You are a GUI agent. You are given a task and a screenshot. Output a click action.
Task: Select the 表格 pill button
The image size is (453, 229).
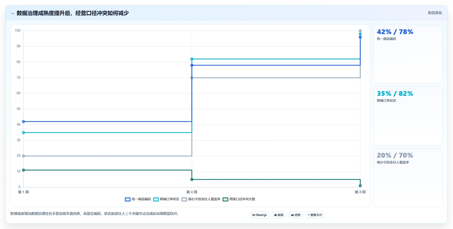point(279,215)
